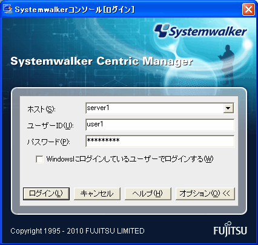The image size is (258, 245).
Task: Click the ユーザーID(U) label
Action: [50, 126]
